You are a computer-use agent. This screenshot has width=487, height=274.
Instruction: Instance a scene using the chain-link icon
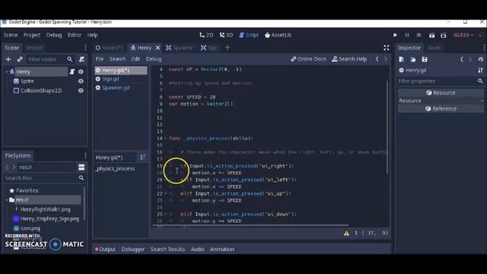(20, 59)
